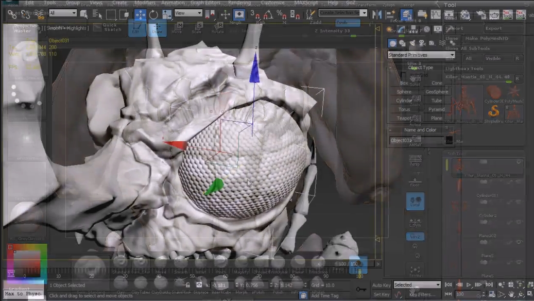Open the All selection filter dropdown
This screenshot has height=301, width=534.
pos(63,13)
